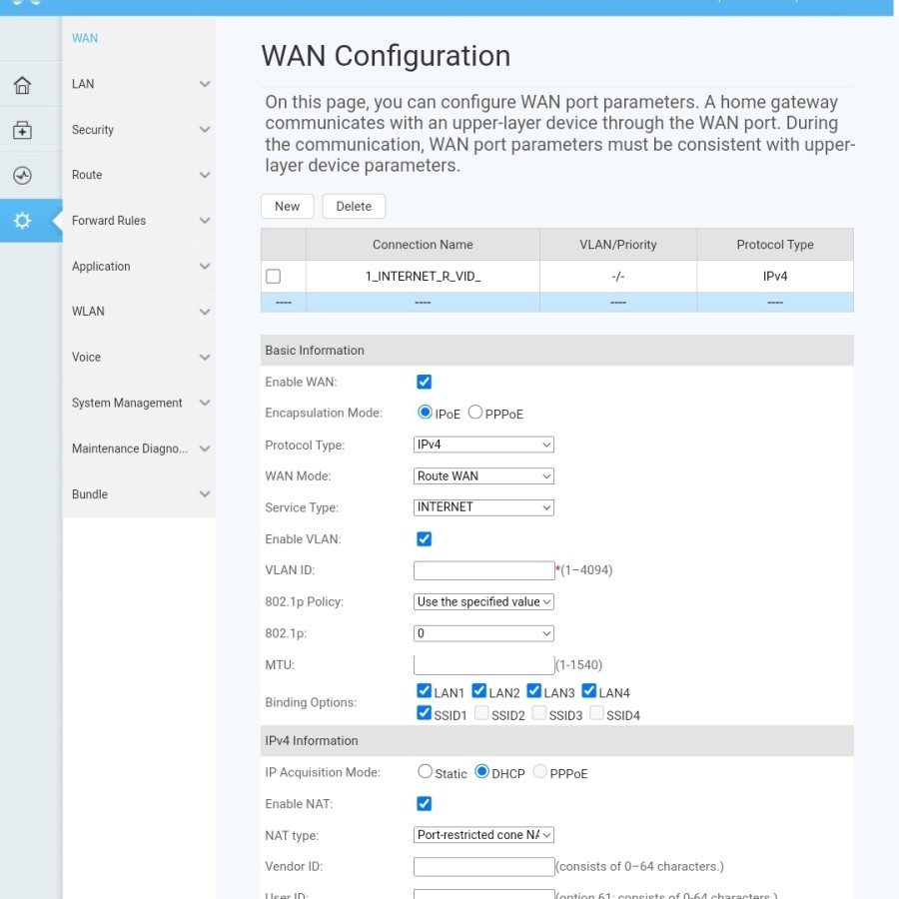899x899 pixels.
Task: Open the LAN menu item
Action: [83, 84]
